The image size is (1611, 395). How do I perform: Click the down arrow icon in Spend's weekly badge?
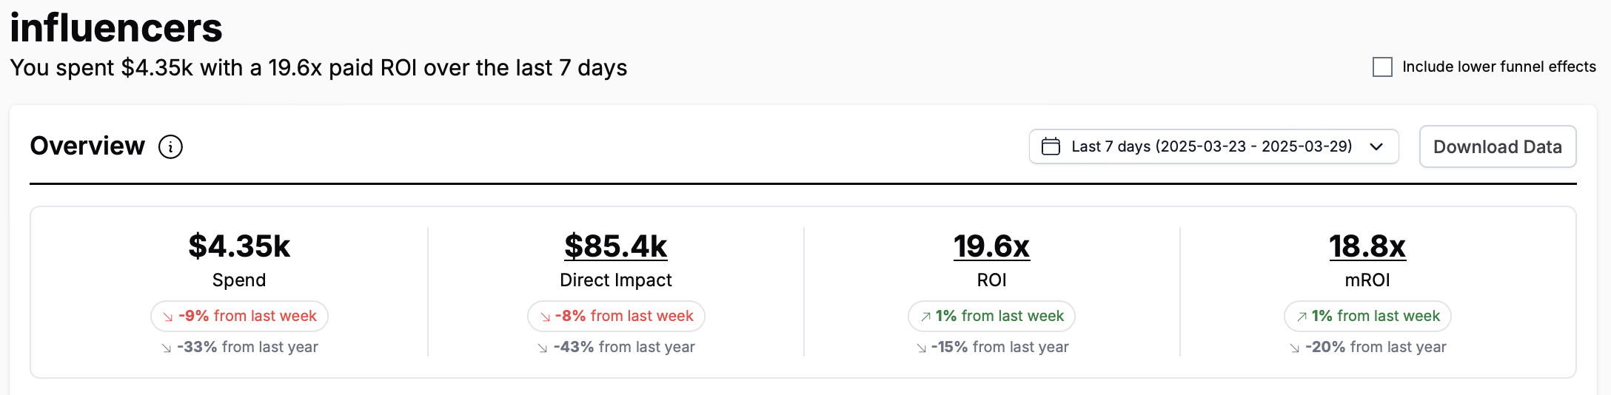168,317
